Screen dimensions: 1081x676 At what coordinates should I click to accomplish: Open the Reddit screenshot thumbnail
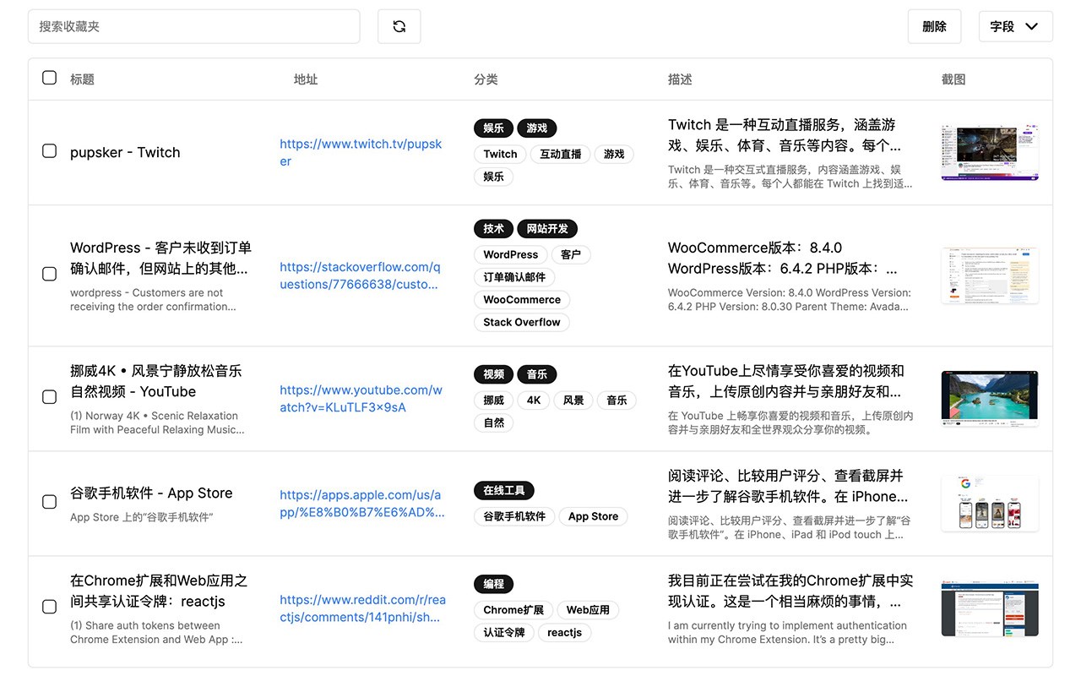(990, 608)
